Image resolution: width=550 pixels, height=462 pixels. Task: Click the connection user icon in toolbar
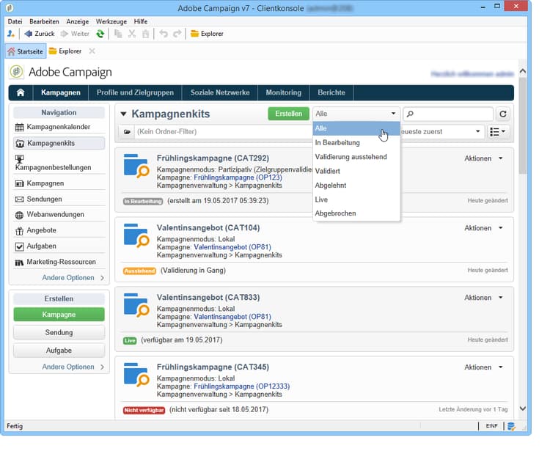tap(11, 34)
